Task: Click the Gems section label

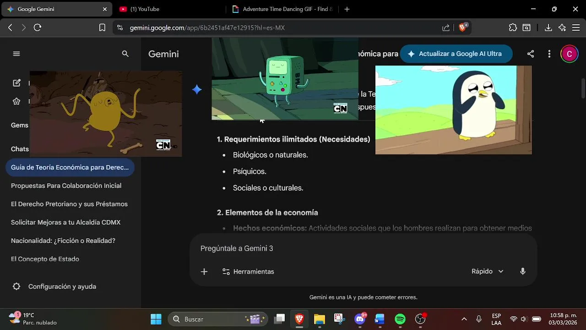Action: [x=20, y=125]
